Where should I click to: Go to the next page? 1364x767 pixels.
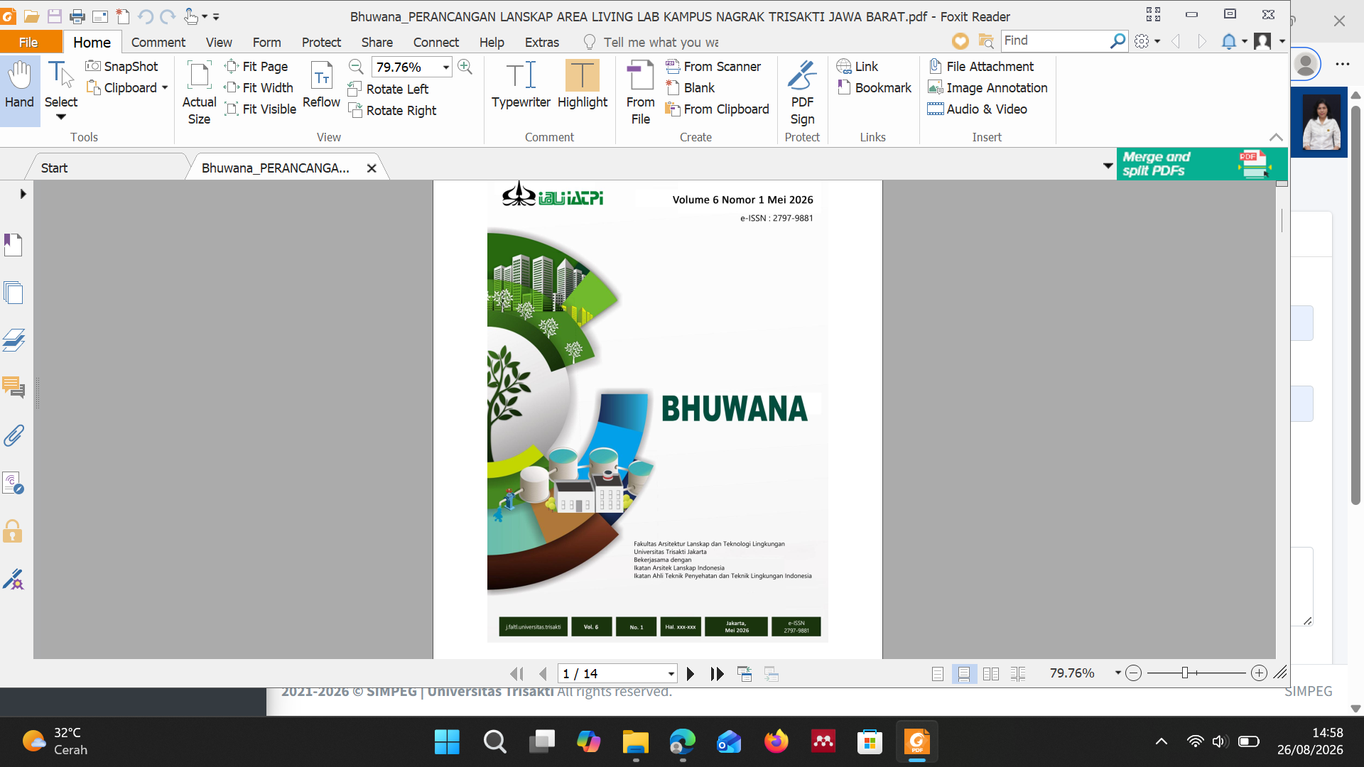pos(690,673)
